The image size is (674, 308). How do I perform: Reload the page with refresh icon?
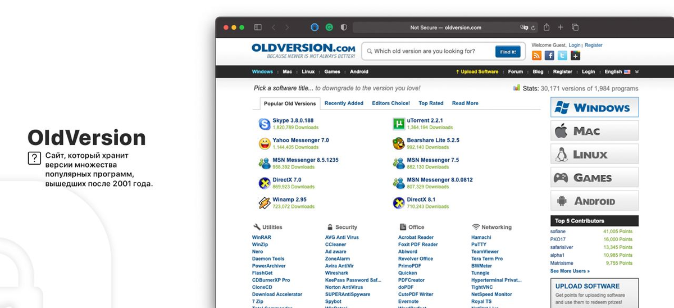tap(533, 27)
